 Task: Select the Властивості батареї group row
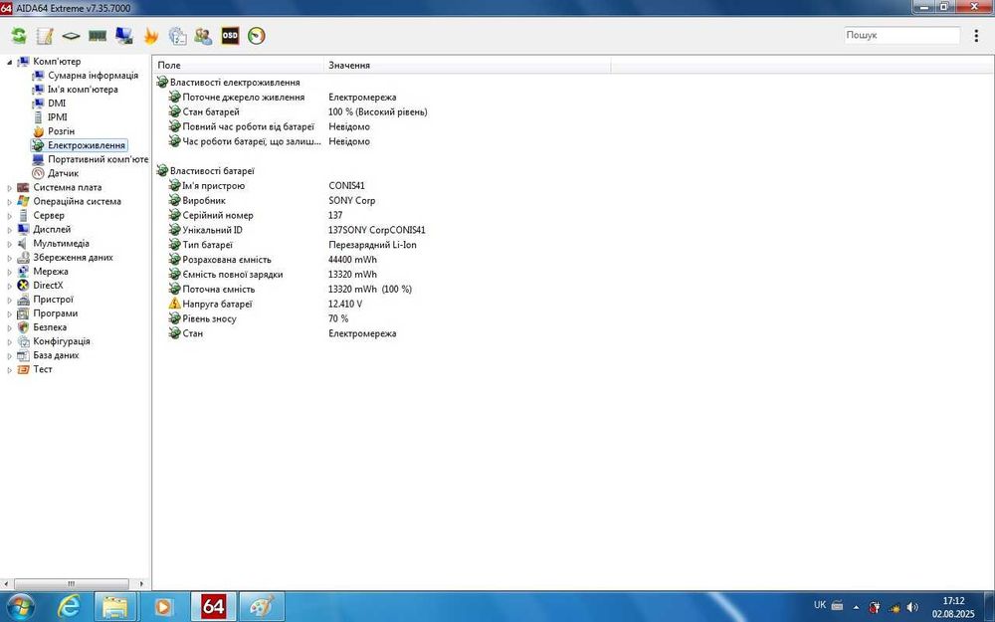point(212,171)
